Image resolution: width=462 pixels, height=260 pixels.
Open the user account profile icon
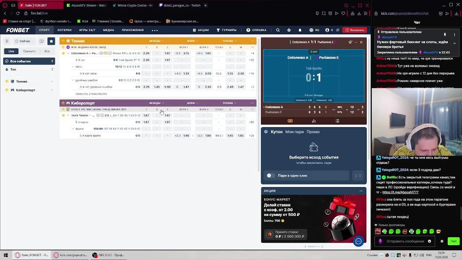[327, 30]
